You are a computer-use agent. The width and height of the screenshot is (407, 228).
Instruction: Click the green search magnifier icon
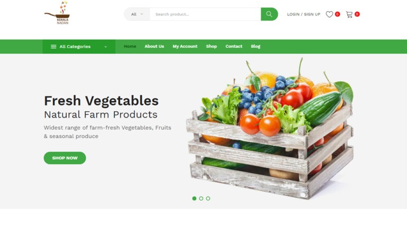[x=269, y=14]
